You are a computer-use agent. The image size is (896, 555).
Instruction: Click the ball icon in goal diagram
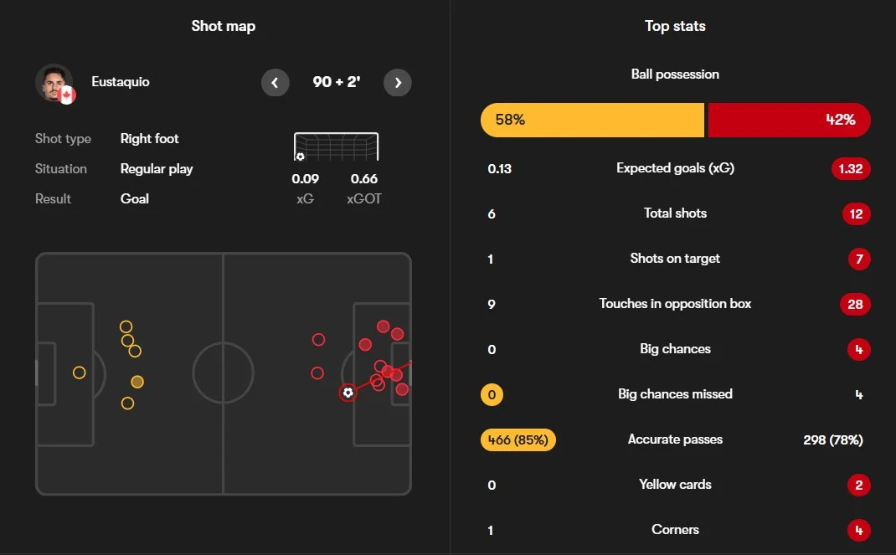300,157
